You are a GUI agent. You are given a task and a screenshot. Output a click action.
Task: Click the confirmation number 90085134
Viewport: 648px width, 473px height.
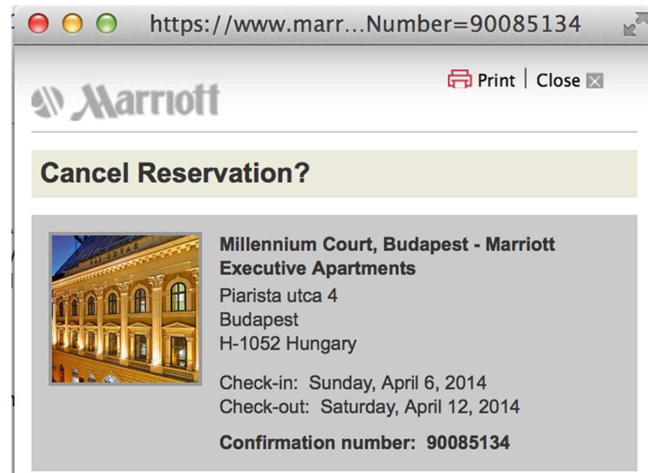click(x=468, y=443)
